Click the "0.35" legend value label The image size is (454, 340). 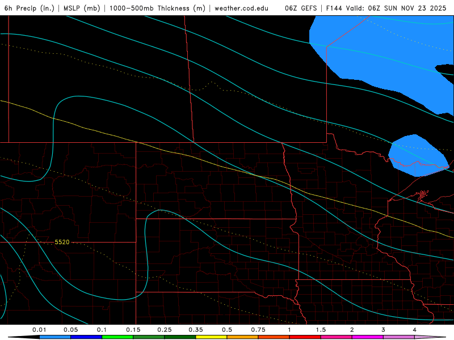click(196, 330)
